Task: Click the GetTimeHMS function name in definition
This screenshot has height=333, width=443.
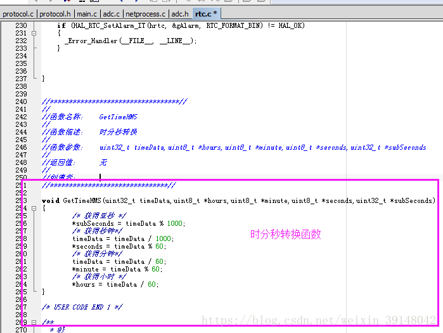Action: [x=82, y=200]
